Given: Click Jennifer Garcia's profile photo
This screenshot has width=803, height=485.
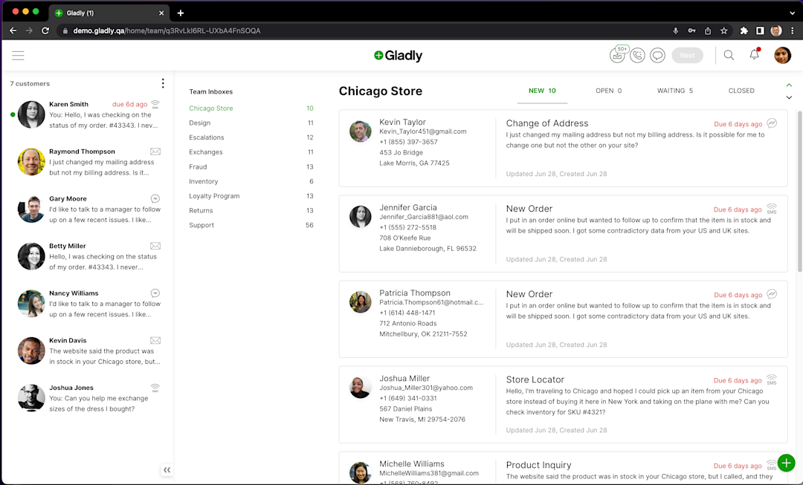Looking at the screenshot, I should [361, 217].
